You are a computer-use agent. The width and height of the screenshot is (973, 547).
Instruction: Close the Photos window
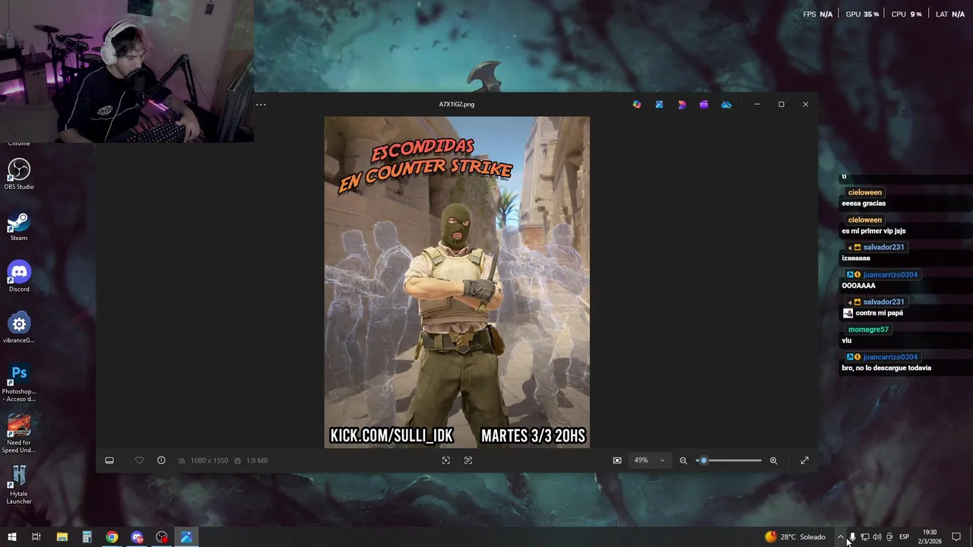click(x=806, y=105)
